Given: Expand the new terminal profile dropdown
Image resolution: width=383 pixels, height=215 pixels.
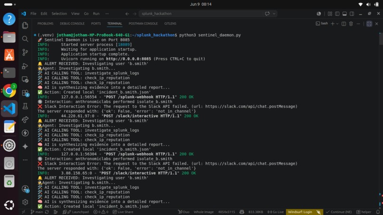Looking at the screenshot, I should [x=337, y=24].
